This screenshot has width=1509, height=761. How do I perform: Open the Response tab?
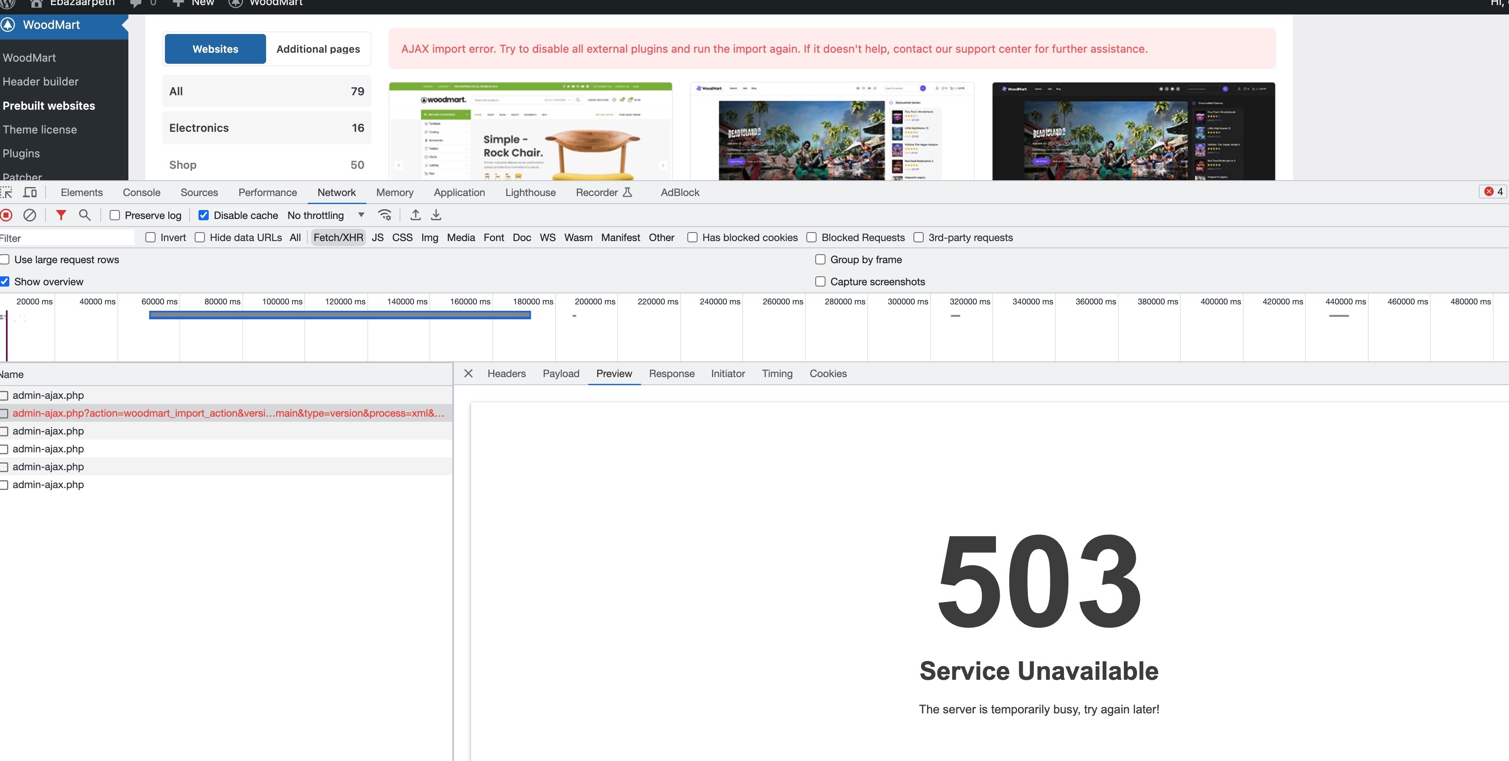pos(671,374)
